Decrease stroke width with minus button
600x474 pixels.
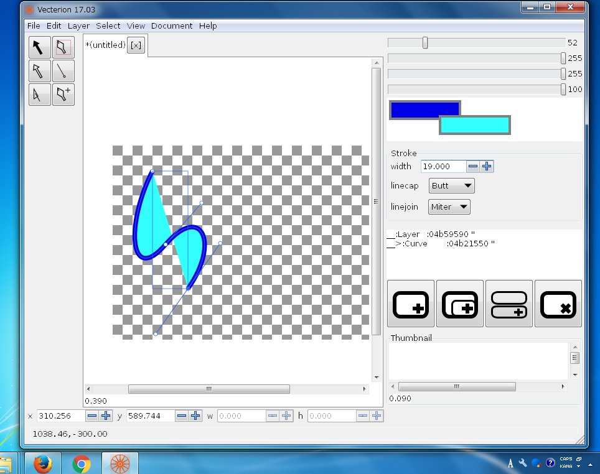[473, 167]
